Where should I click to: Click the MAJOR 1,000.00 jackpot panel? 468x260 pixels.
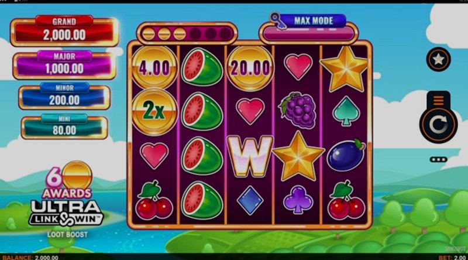64,65
